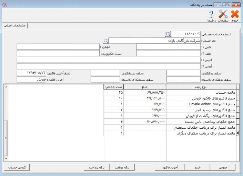This screenshot has width=243, height=176.
Task: Click the application logo in title bar
Action: 4,4
